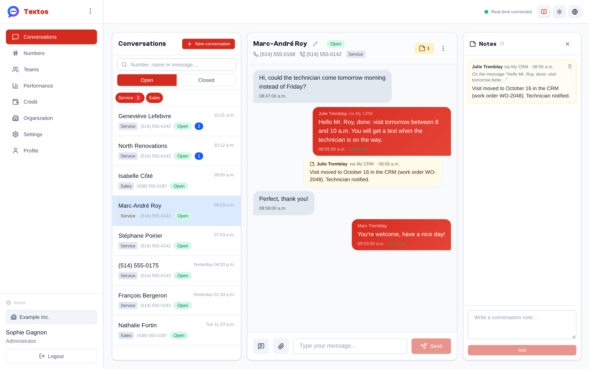Close the Notes panel
The height and width of the screenshot is (369, 590).
(x=567, y=44)
